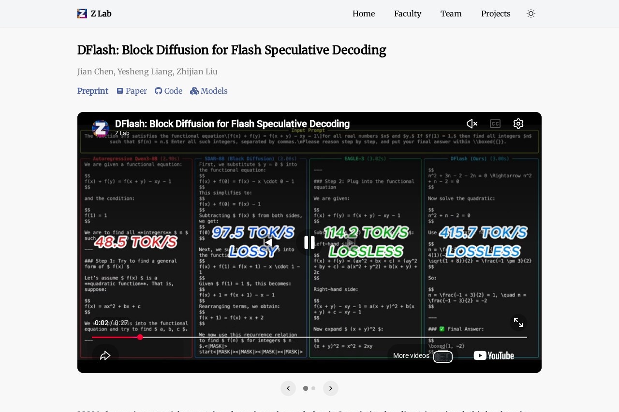
Task: Click the 0:02 / 0:27 time display
Action: coord(111,323)
